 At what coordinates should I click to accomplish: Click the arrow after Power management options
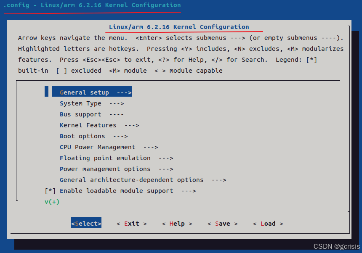(166, 169)
